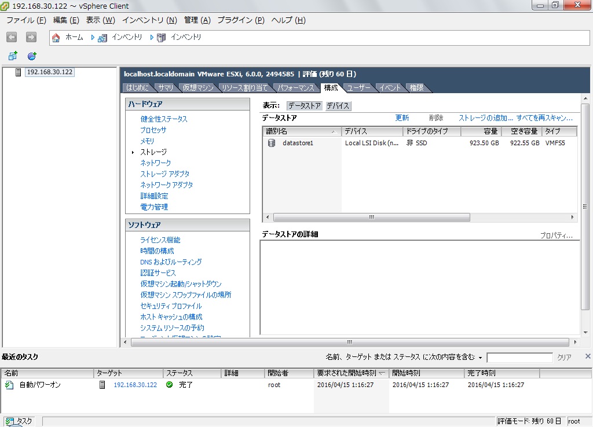Select the datastore1 disk icon

(x=272, y=143)
